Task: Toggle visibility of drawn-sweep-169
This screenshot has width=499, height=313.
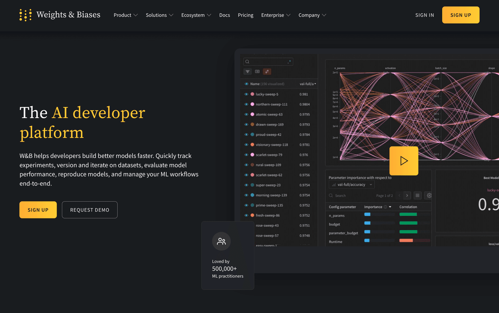Action: point(246,124)
